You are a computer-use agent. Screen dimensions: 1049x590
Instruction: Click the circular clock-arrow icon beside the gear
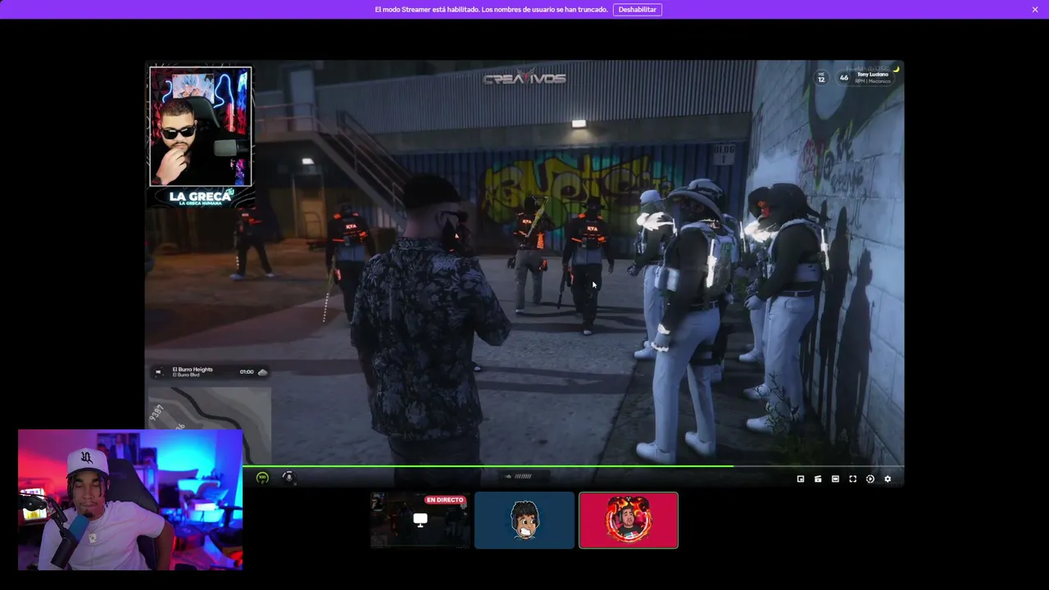point(870,479)
